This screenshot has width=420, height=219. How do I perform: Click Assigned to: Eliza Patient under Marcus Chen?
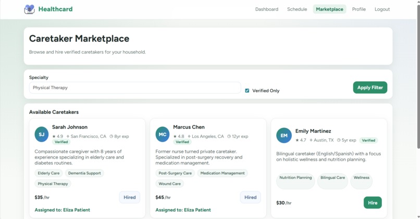coord(183,210)
